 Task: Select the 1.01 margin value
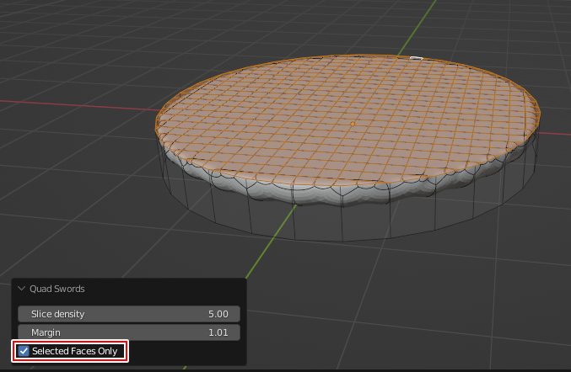pyautogui.click(x=218, y=332)
